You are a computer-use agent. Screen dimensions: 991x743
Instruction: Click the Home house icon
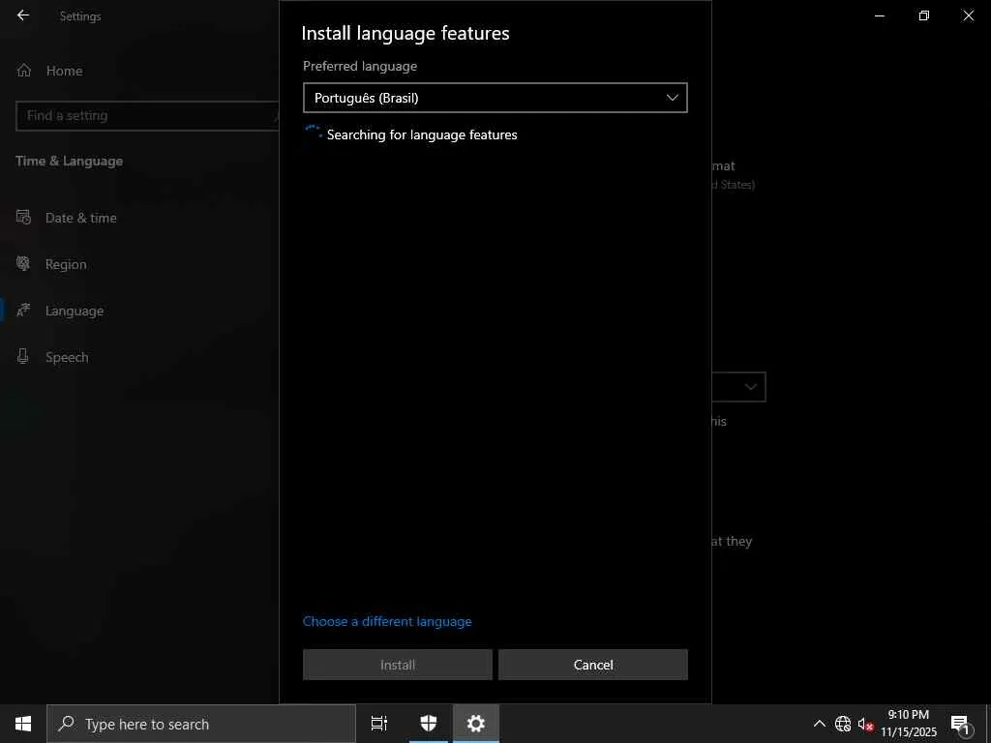(24, 70)
